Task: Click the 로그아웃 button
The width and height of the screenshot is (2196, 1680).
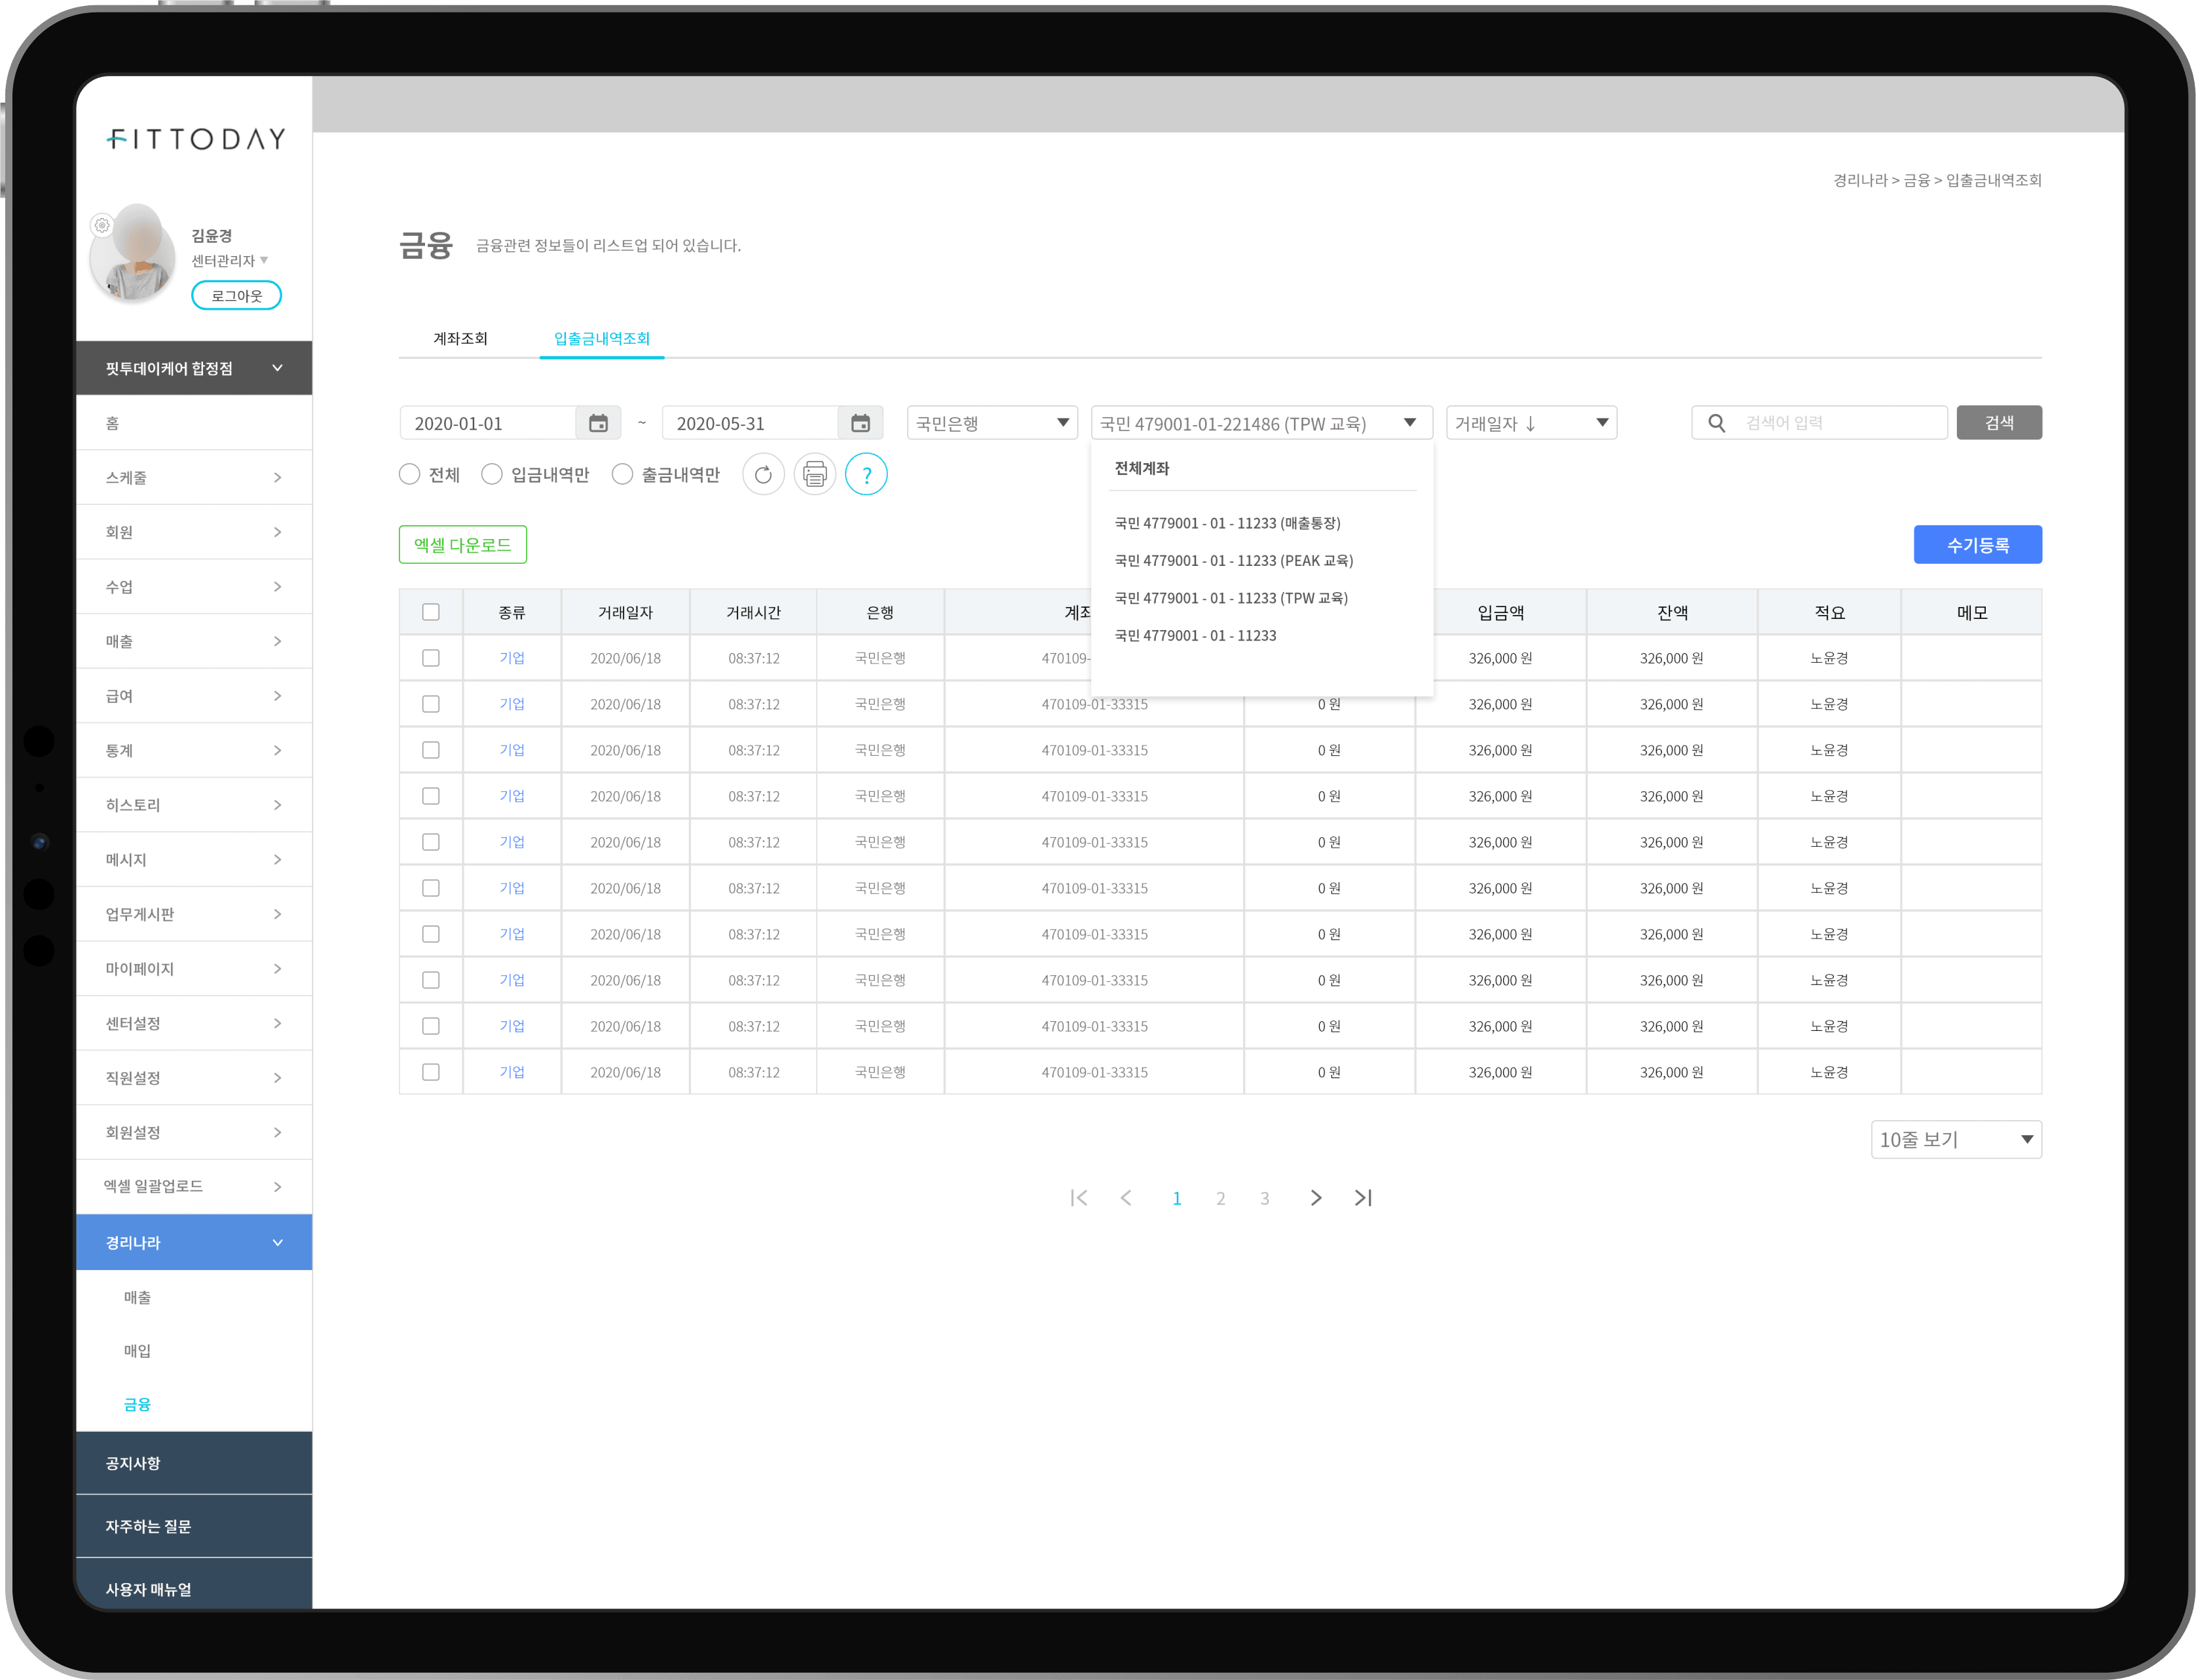Action: coord(236,295)
